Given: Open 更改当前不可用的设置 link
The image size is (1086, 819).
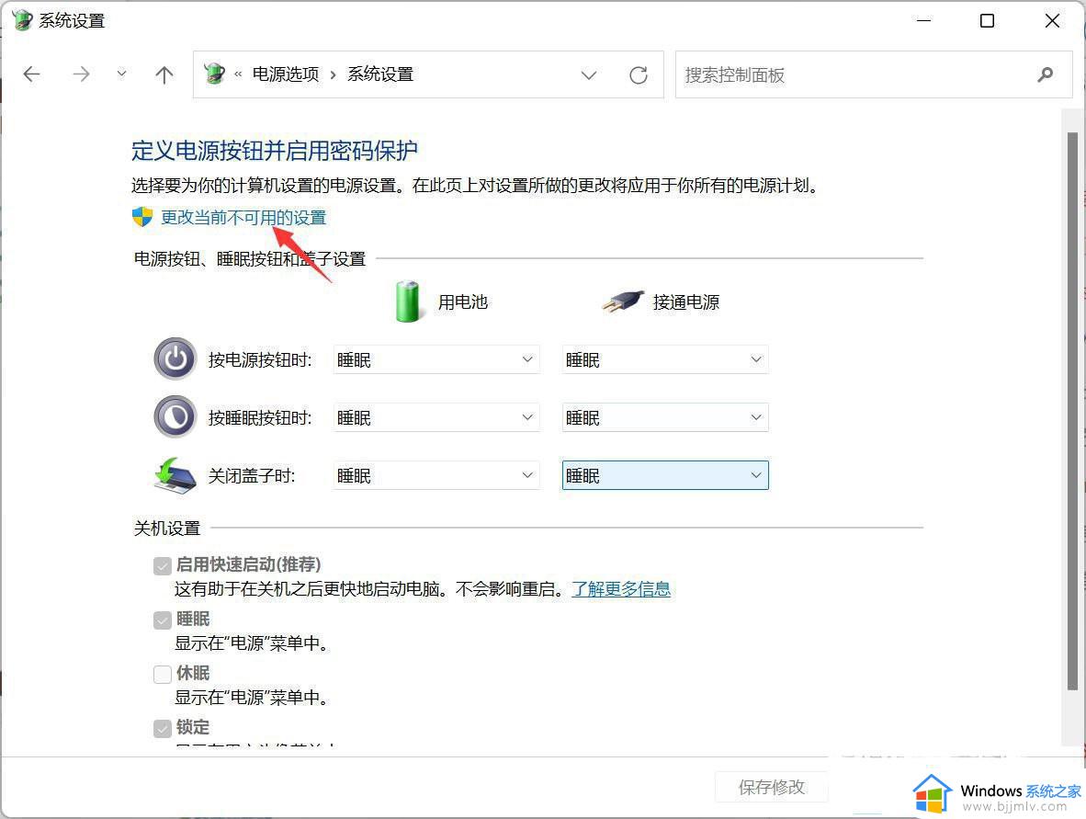Looking at the screenshot, I should pyautogui.click(x=243, y=218).
